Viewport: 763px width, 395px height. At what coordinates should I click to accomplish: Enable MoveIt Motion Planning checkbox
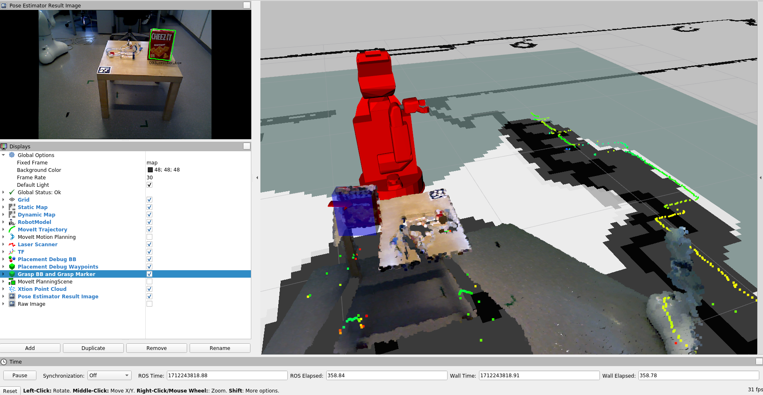click(149, 237)
